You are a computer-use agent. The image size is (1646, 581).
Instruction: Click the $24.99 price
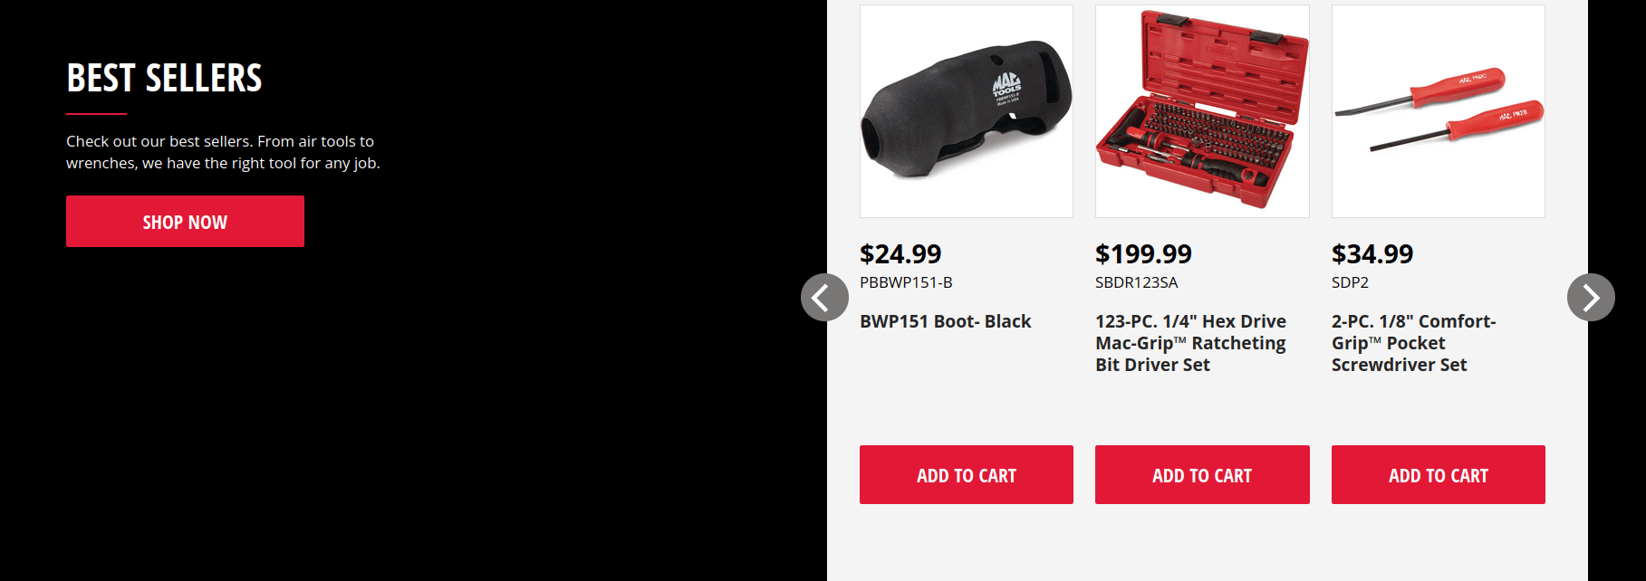pos(900,254)
